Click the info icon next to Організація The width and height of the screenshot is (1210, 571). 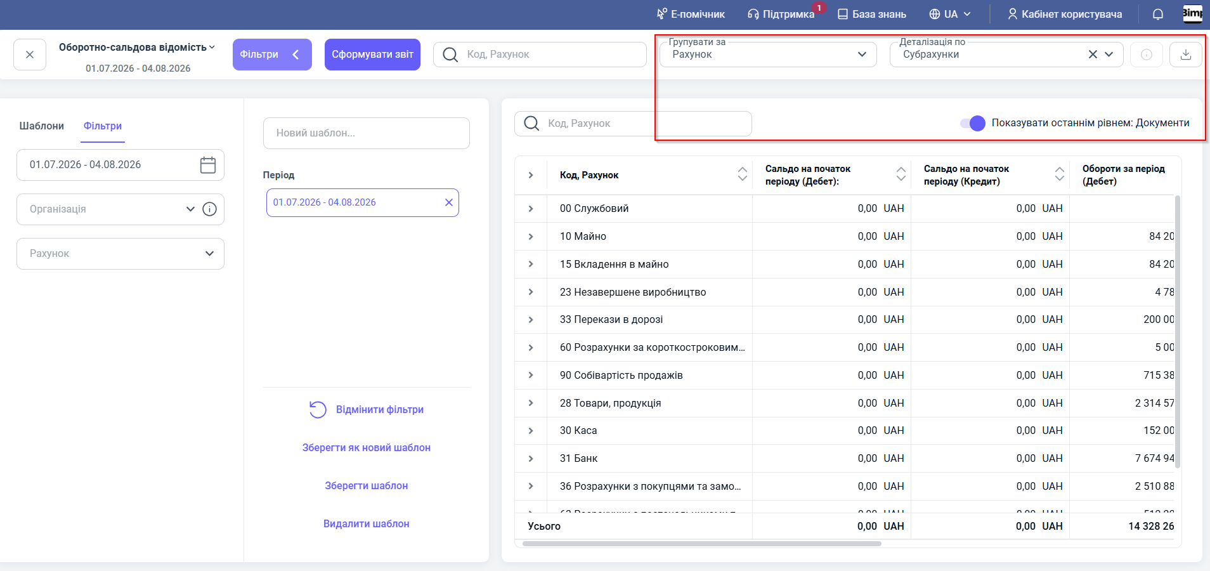click(x=210, y=209)
